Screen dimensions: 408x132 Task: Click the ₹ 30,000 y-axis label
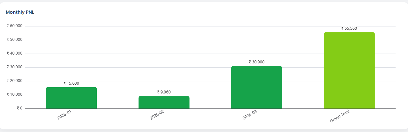[14, 67]
